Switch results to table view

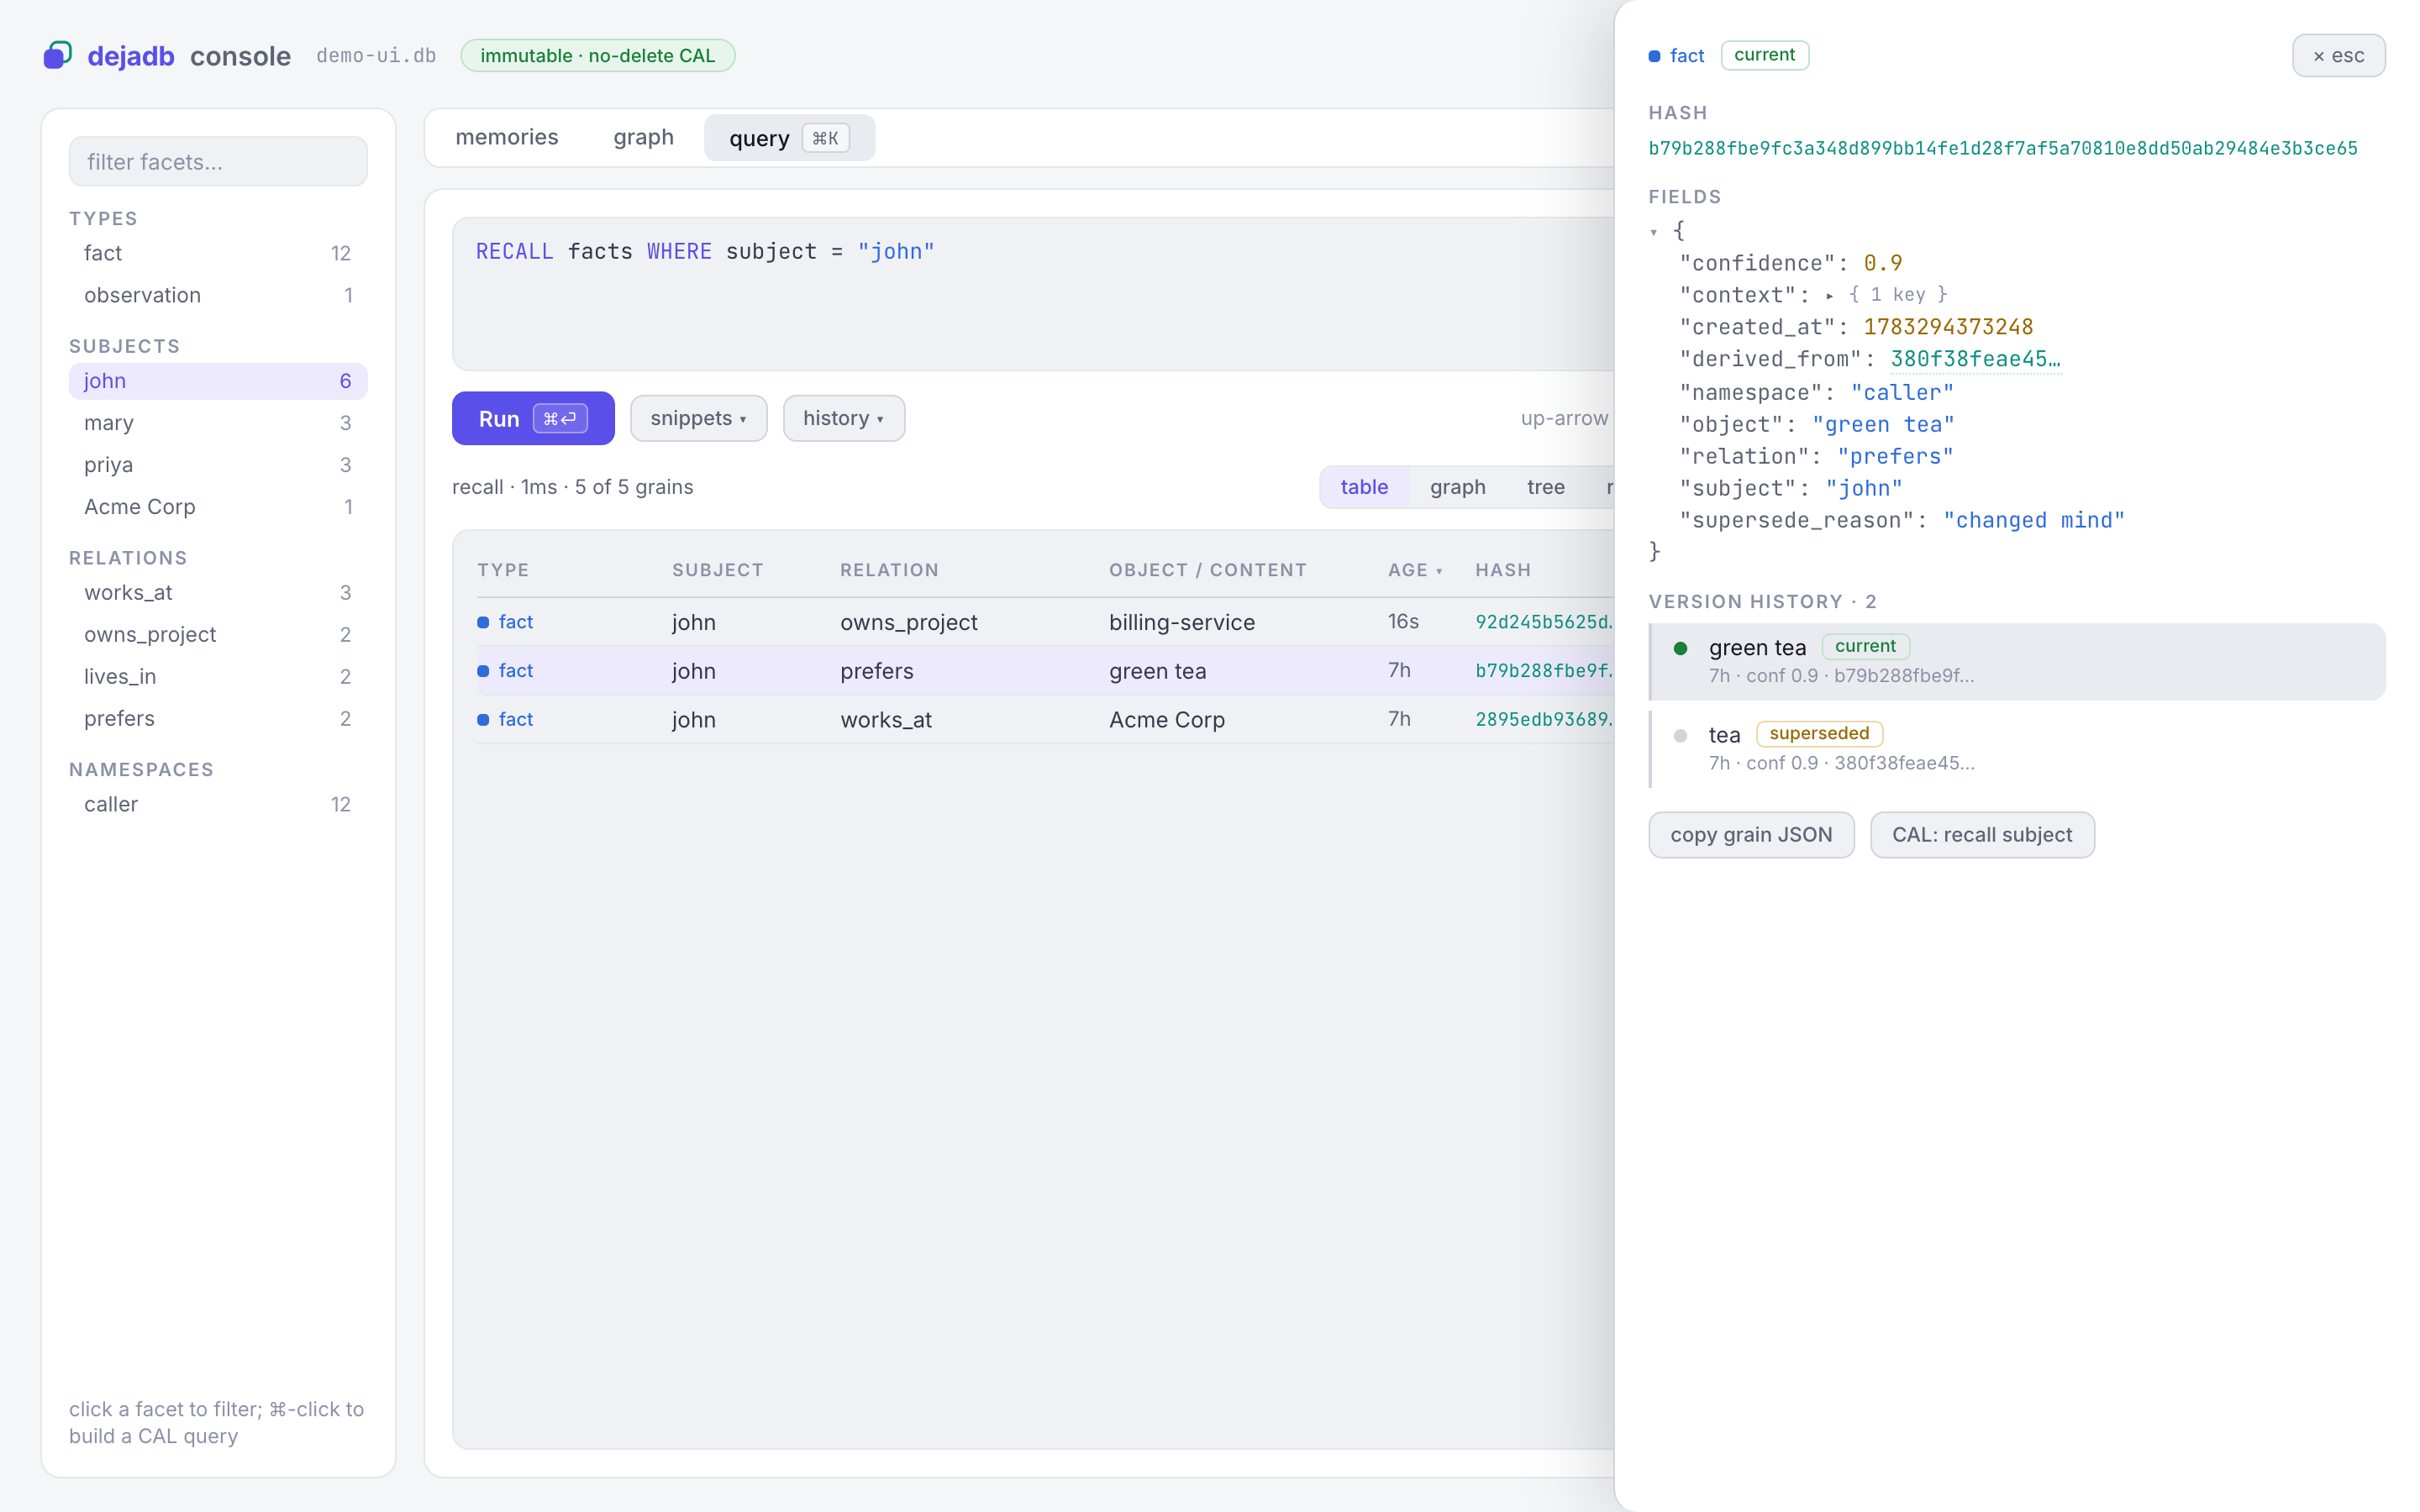tap(1364, 487)
